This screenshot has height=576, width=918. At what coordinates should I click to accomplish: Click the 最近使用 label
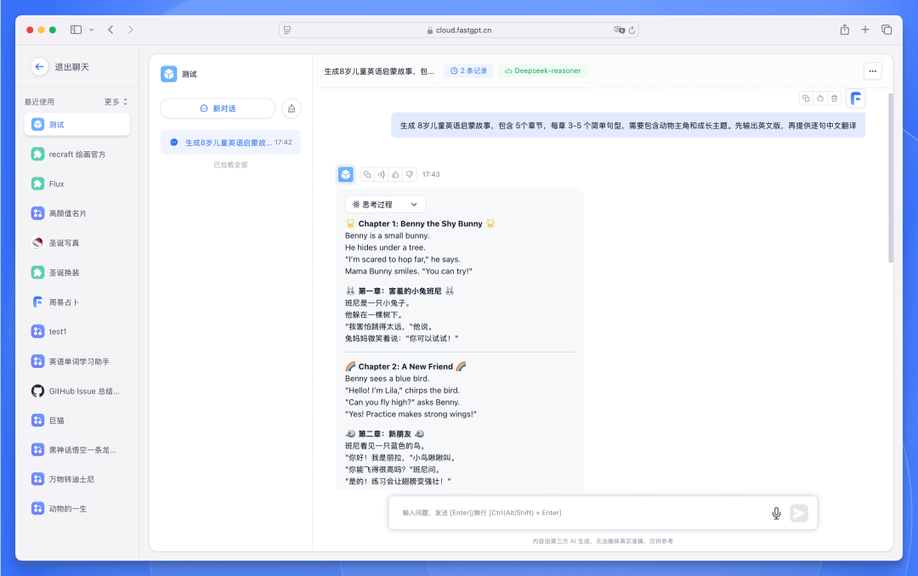[x=39, y=102]
